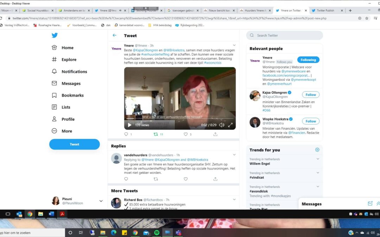The height and width of the screenshot is (237, 380).
Task: Expand the Pleuni account menu chevron
Action: coord(101,201)
